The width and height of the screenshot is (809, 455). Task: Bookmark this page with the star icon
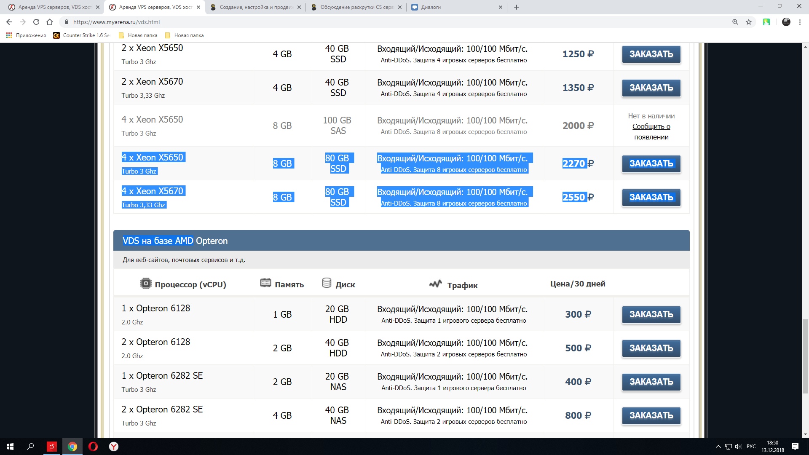click(x=749, y=22)
